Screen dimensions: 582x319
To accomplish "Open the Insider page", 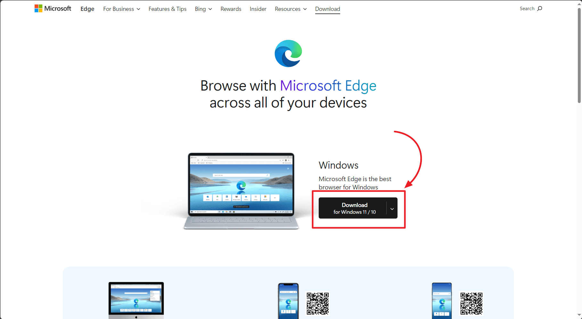I will pyautogui.click(x=258, y=9).
